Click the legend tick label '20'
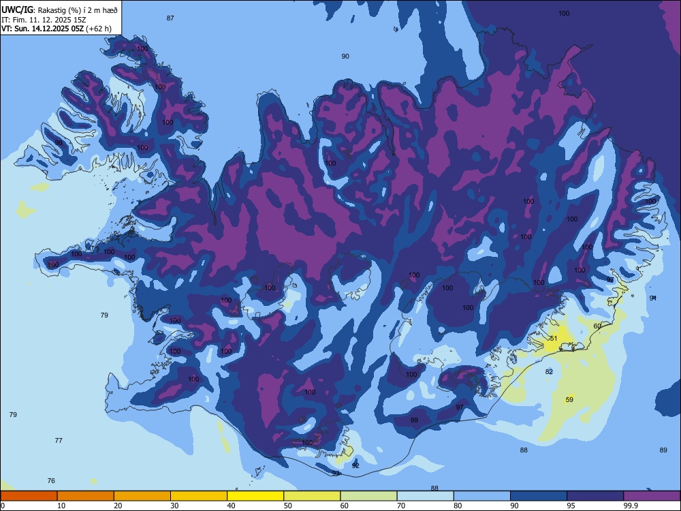 [x=118, y=506]
